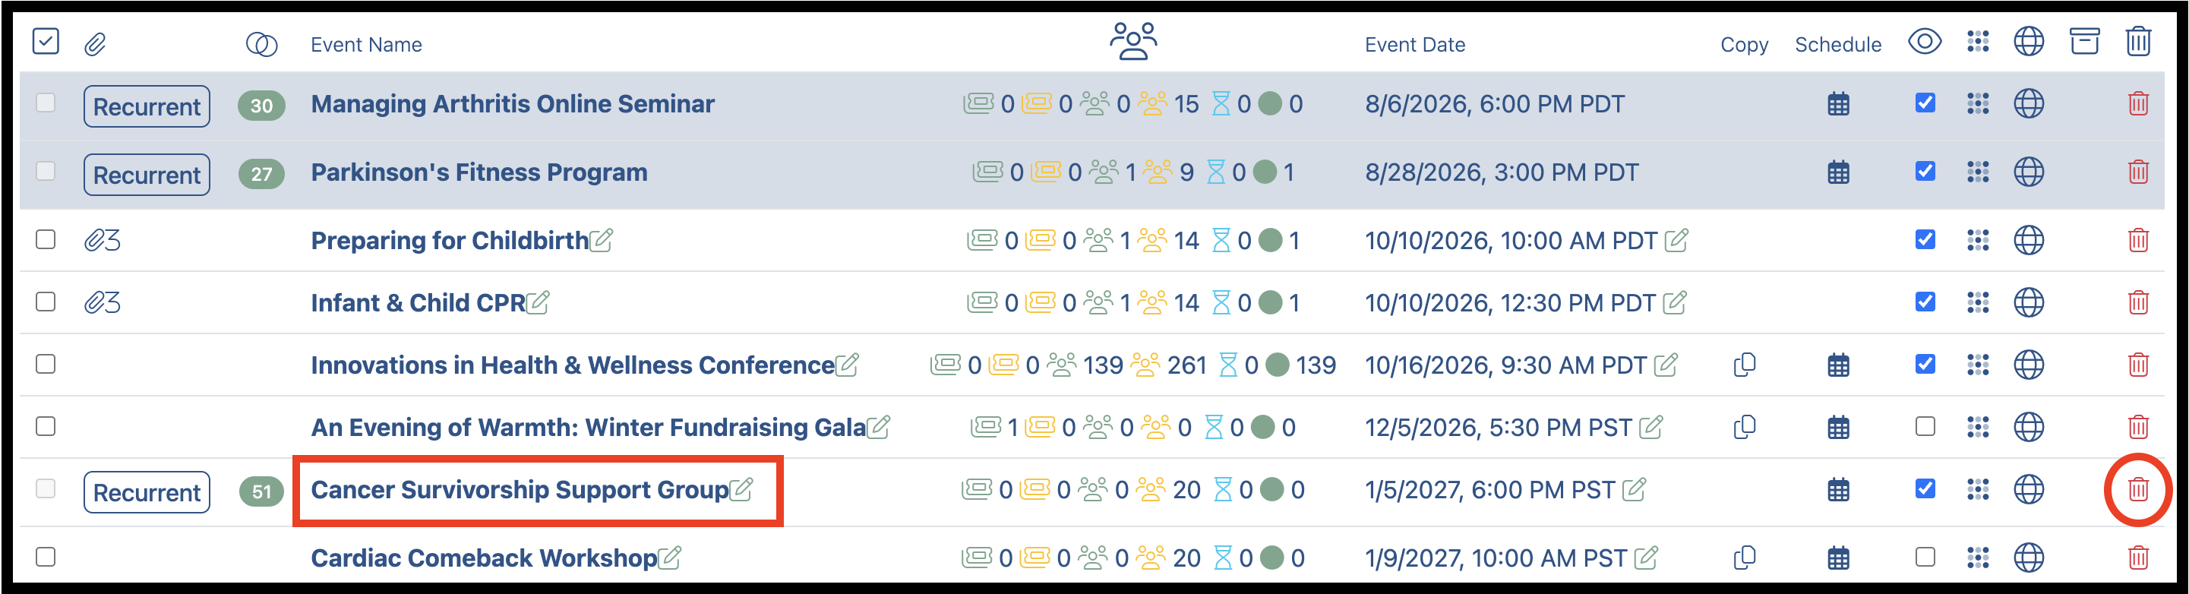The image size is (2189, 594).
Task: Delete the Cancer Survivorship Support Group event
Action: (2138, 489)
